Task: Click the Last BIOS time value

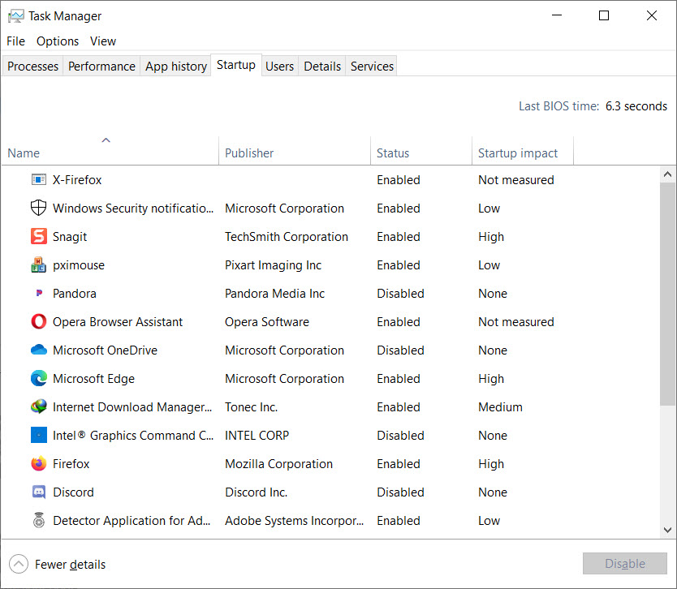Action: [636, 106]
